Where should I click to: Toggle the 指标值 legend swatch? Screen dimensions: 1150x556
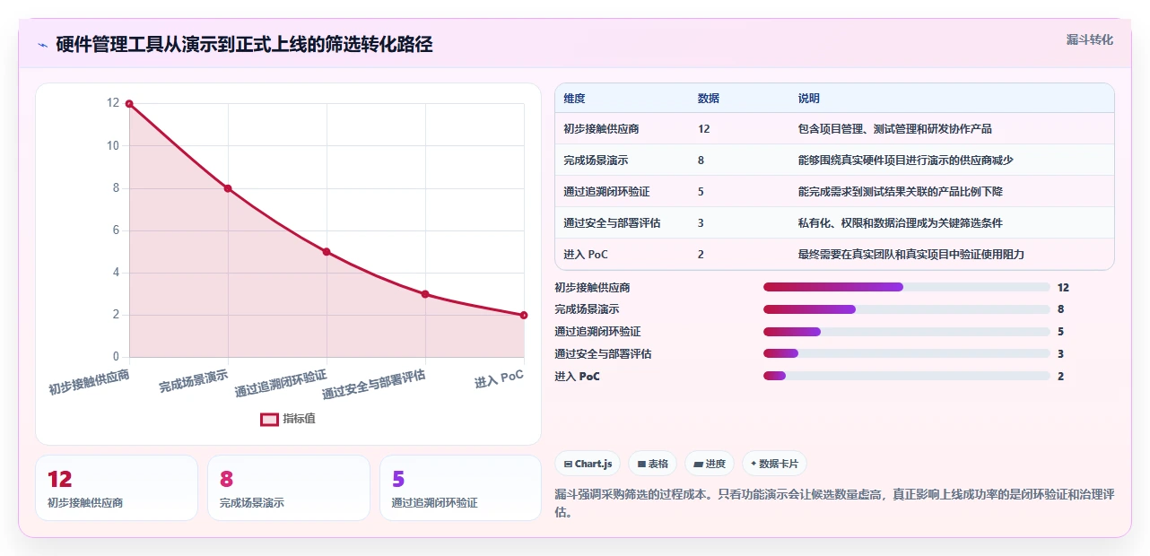coord(269,419)
